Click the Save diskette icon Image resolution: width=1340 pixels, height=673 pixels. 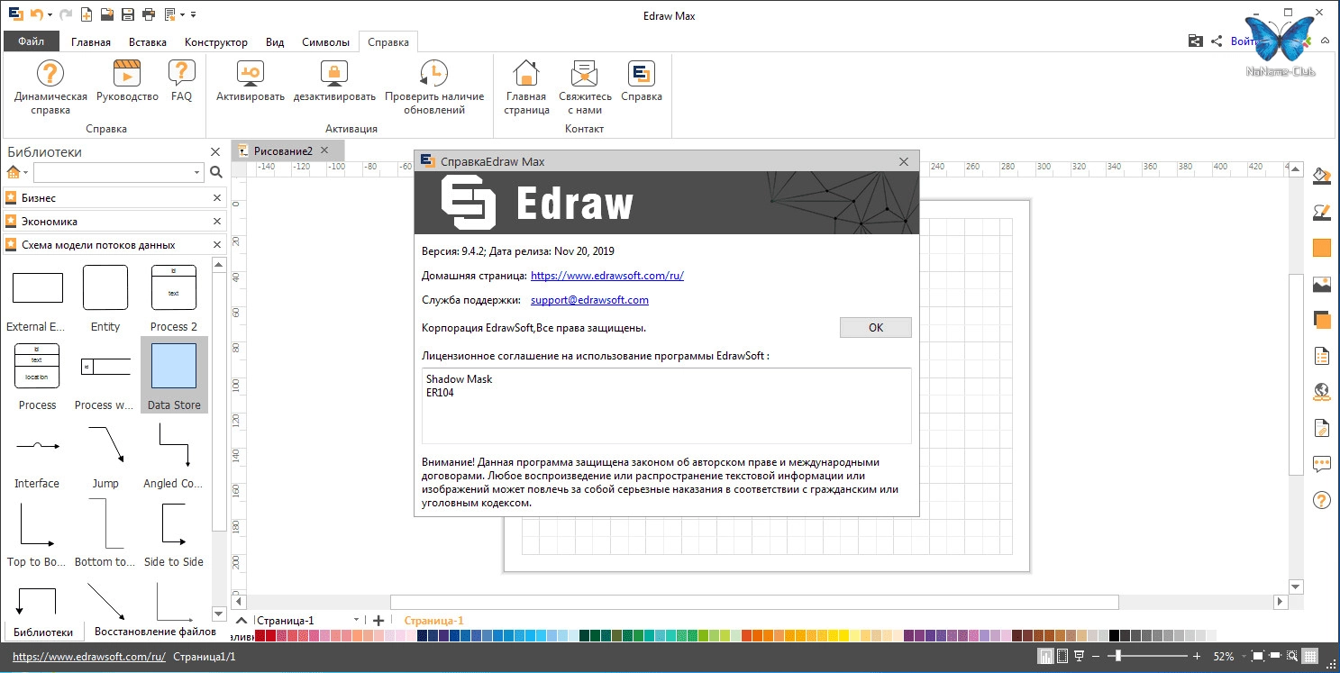click(x=128, y=14)
